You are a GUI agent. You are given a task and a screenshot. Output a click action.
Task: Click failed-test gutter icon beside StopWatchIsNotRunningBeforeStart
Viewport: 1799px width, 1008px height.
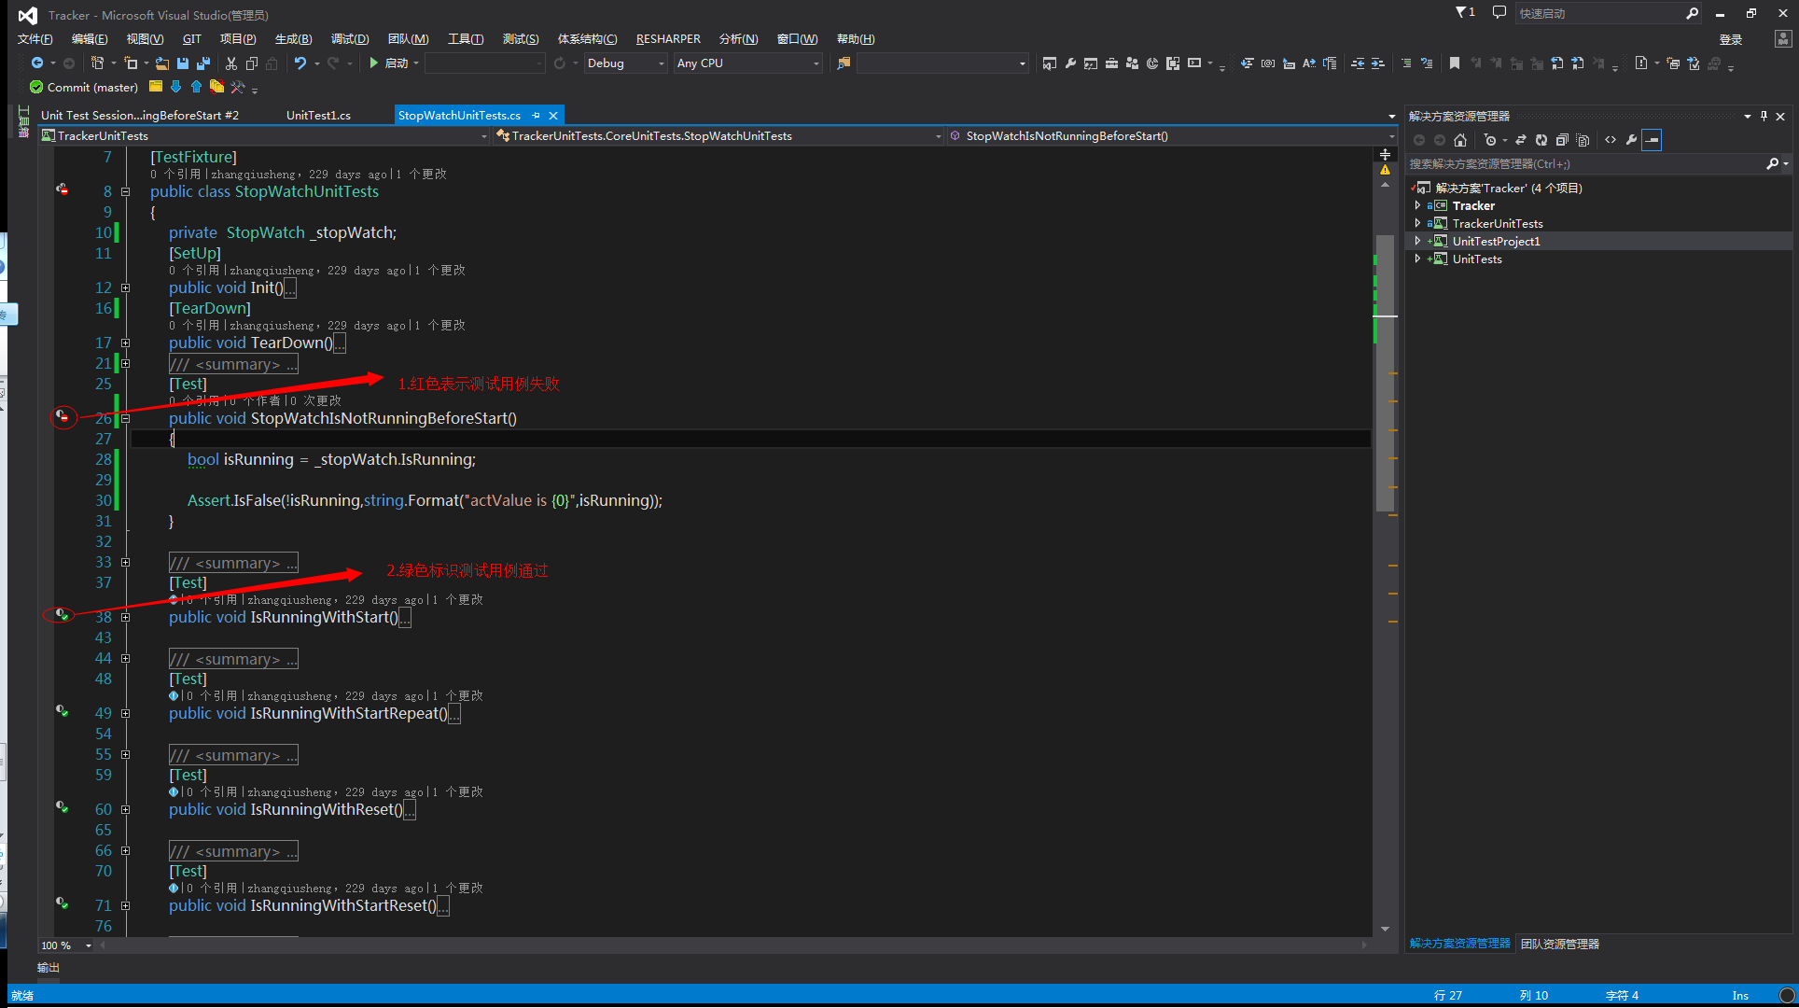pyautogui.click(x=63, y=416)
